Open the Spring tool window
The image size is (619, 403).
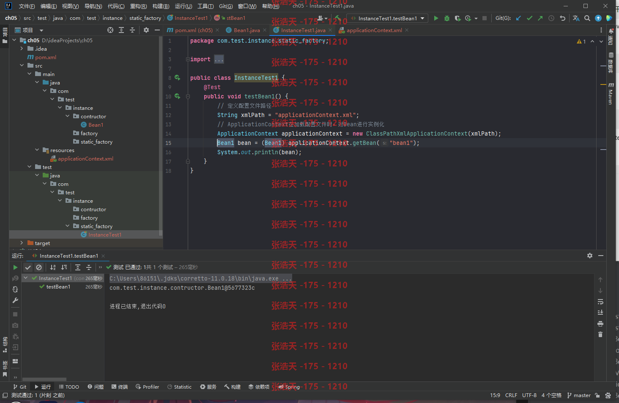pos(289,387)
